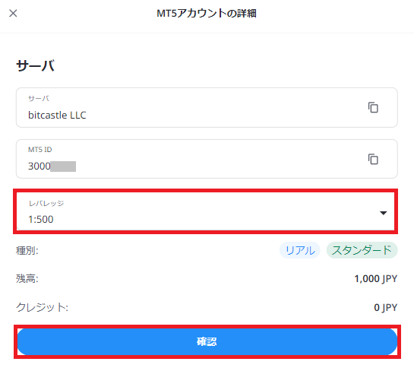Click the 0 JPY credit value
The width and height of the screenshot is (414, 368).
pos(385,307)
